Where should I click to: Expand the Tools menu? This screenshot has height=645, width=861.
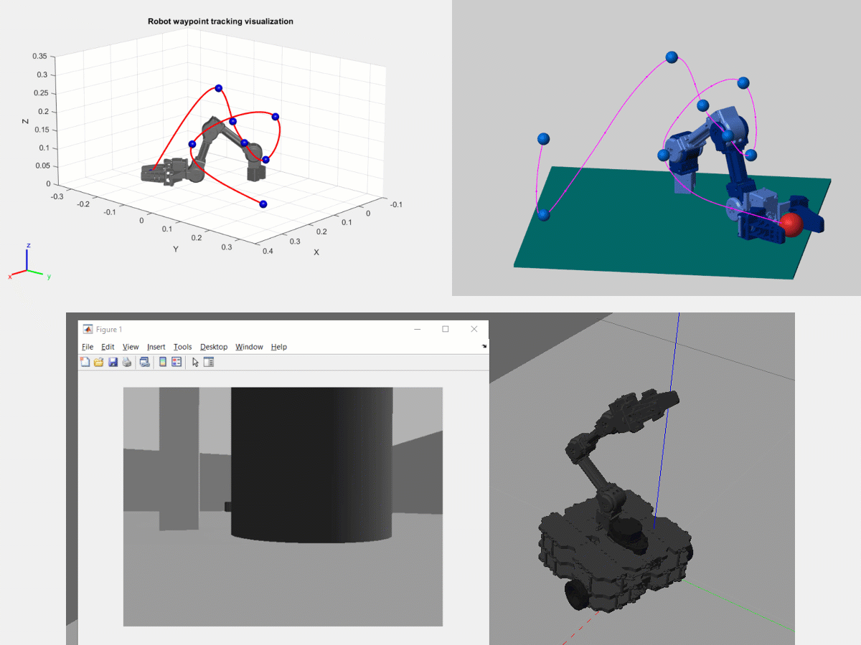[182, 347]
